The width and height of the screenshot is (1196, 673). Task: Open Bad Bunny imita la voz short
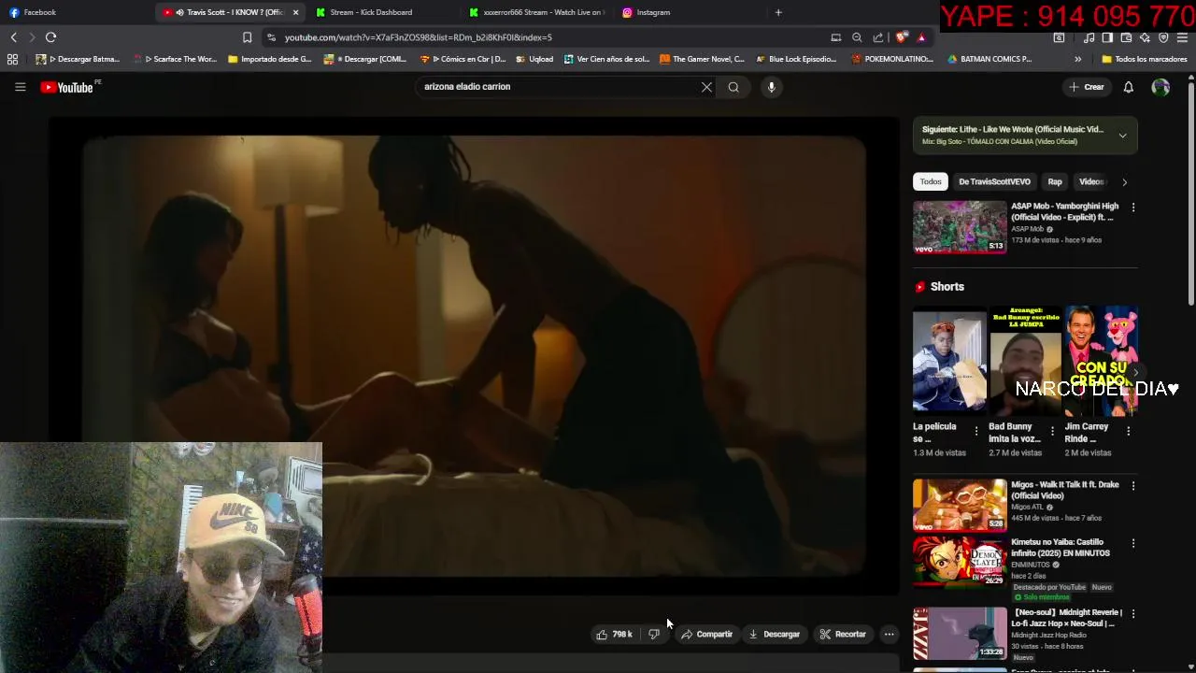[1025, 361]
